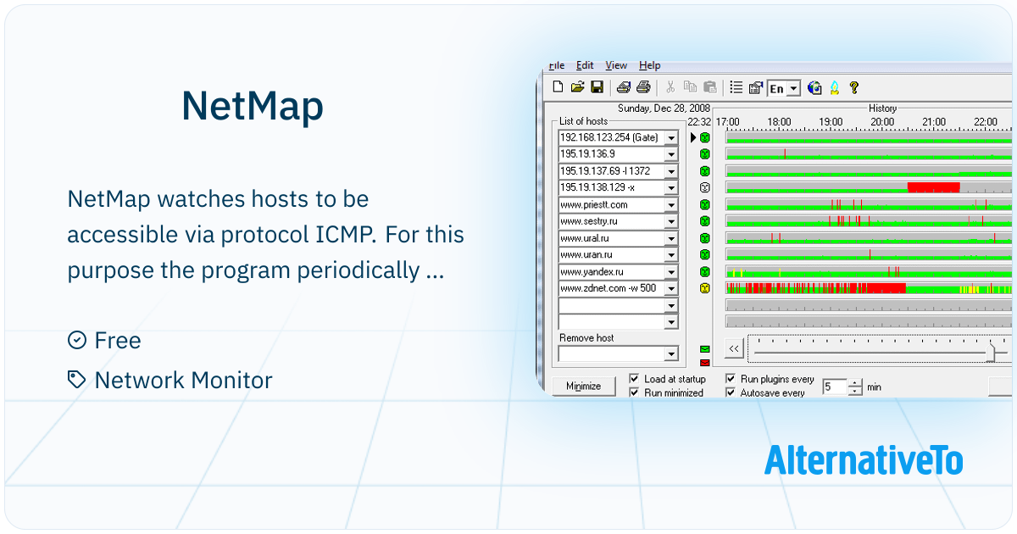Click the properties icon beside language box
The image size is (1017, 534).
pyautogui.click(x=756, y=87)
